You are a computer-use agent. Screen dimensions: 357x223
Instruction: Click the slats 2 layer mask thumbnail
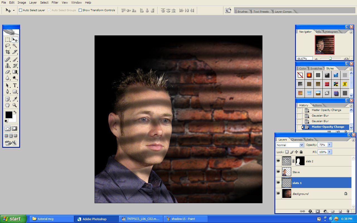coord(300,161)
